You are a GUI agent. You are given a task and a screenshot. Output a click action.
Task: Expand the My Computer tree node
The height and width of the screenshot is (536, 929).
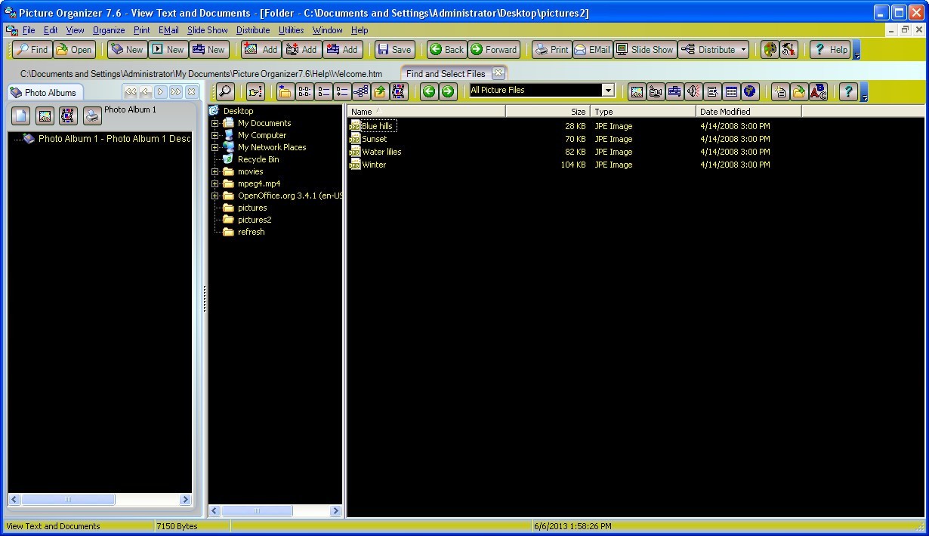215,135
